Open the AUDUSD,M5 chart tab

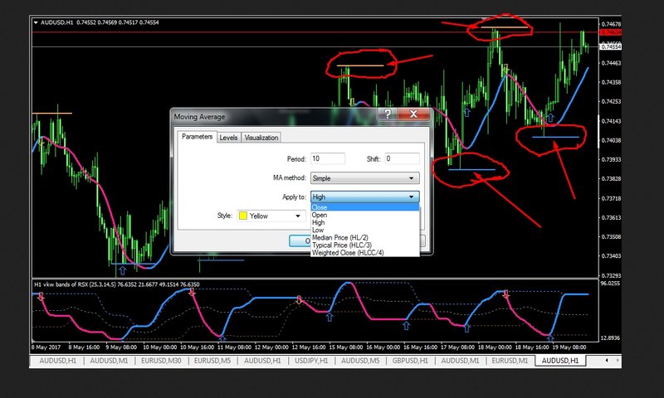click(x=360, y=361)
